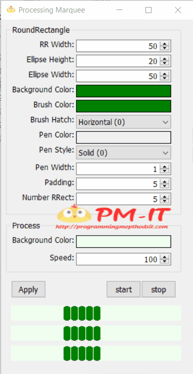Decrease Pen Width with down arrow
The height and width of the screenshot is (374, 193).
(x=164, y=171)
